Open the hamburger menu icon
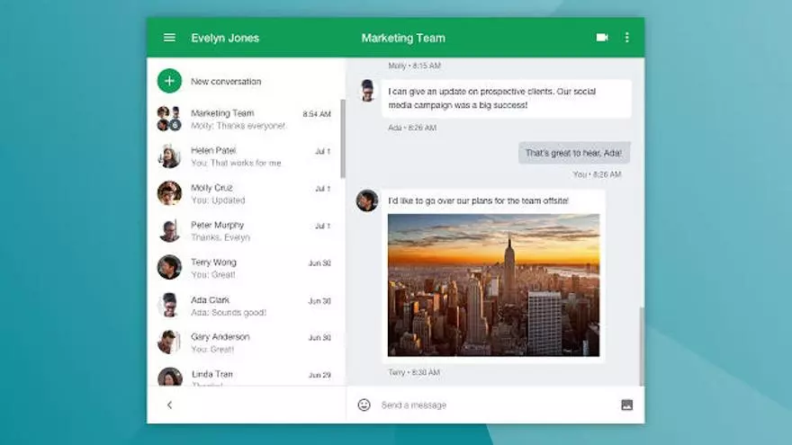This screenshot has height=445, width=792. [169, 38]
